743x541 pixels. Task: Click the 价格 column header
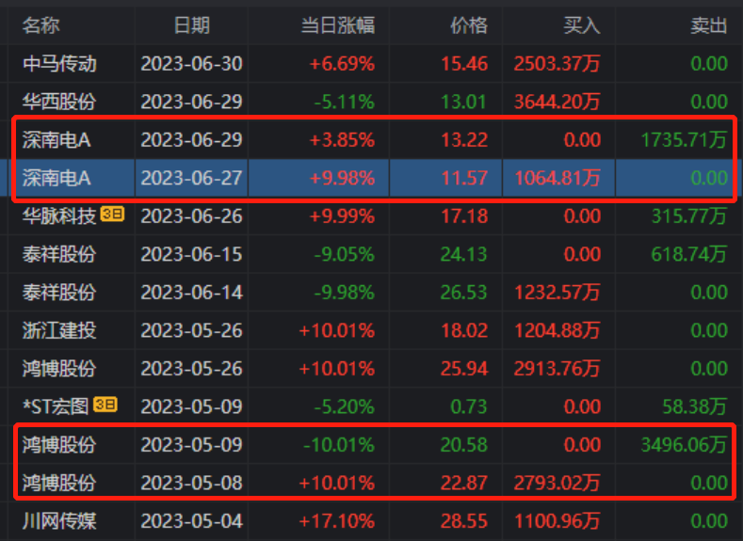tap(469, 25)
